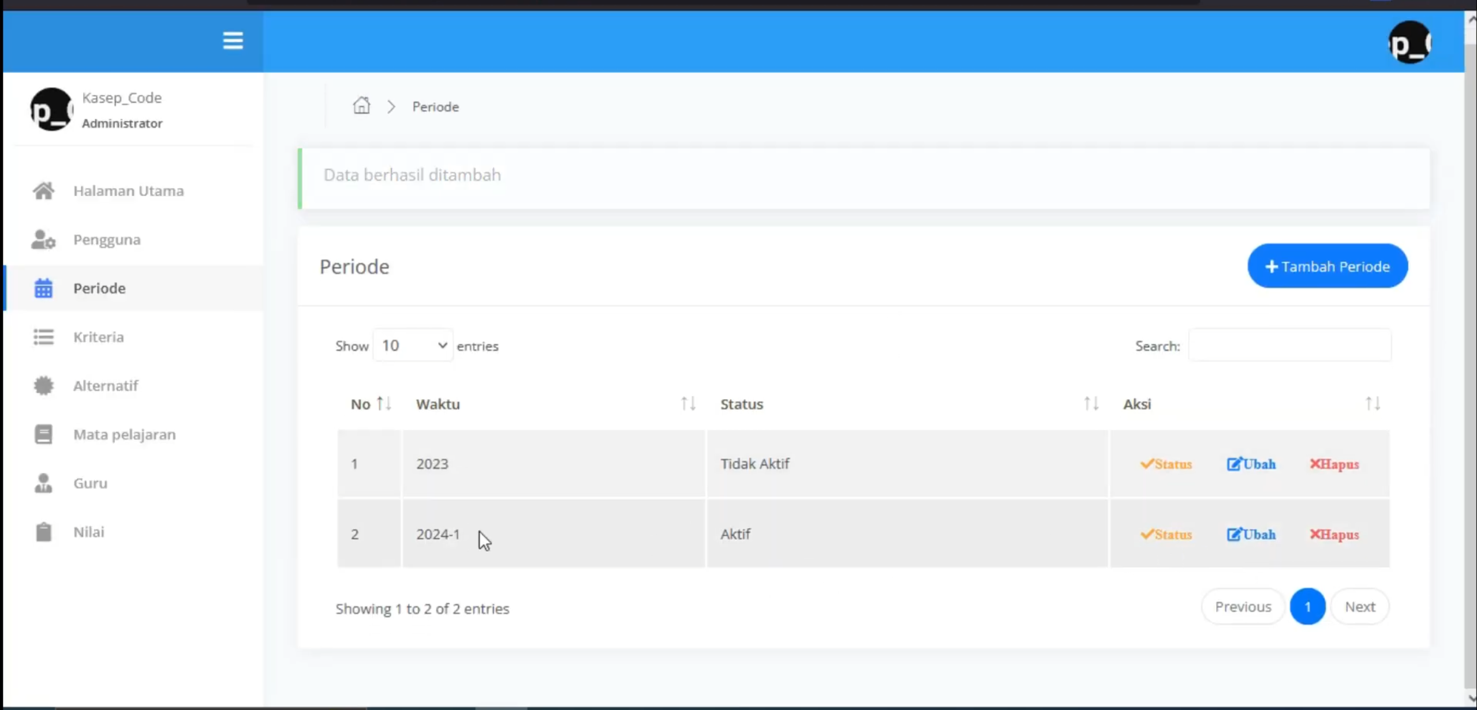Click Ubah for the 2024-1 row
The image size is (1477, 710).
(x=1251, y=535)
